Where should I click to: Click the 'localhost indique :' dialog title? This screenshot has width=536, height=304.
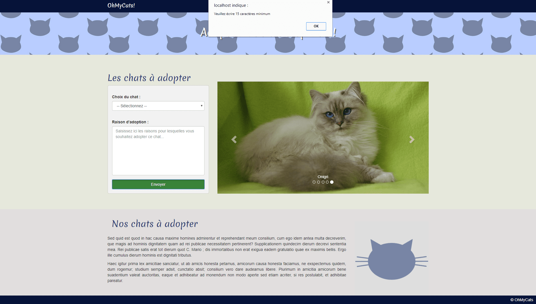(x=231, y=5)
